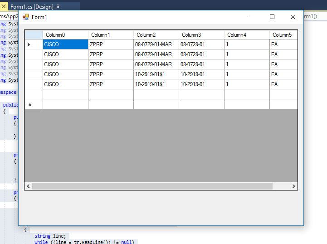Click the right arrow of horizontal scrollbar
327x244 pixels.
point(293,186)
